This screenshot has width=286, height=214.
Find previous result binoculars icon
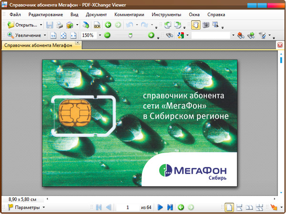coord(241,35)
